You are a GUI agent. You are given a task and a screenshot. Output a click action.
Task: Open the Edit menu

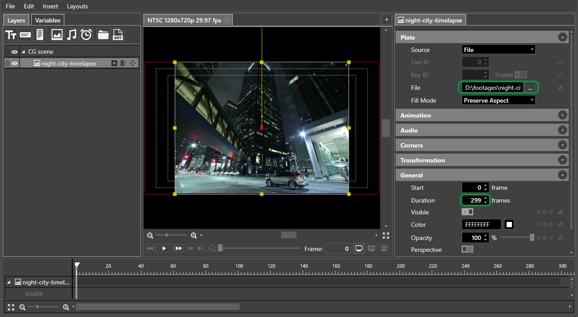tap(29, 6)
